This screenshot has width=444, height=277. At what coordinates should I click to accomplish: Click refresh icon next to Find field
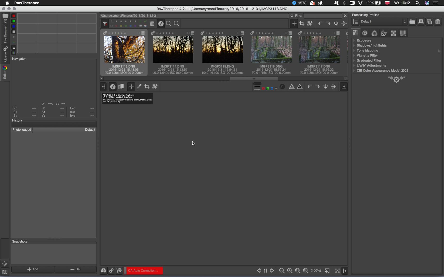point(292,16)
